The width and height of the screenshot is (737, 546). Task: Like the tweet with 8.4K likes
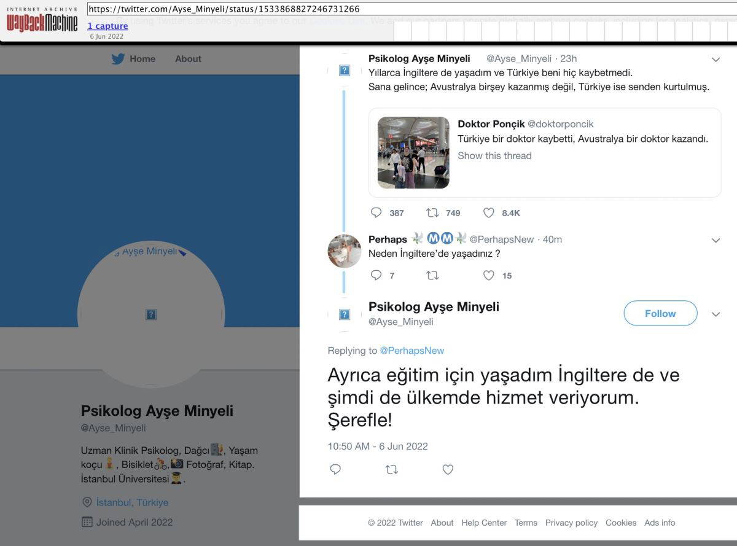click(489, 213)
